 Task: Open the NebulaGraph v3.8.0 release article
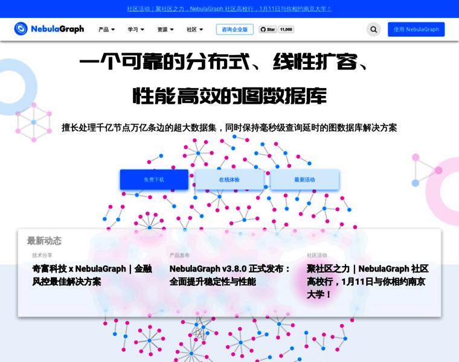pos(230,275)
